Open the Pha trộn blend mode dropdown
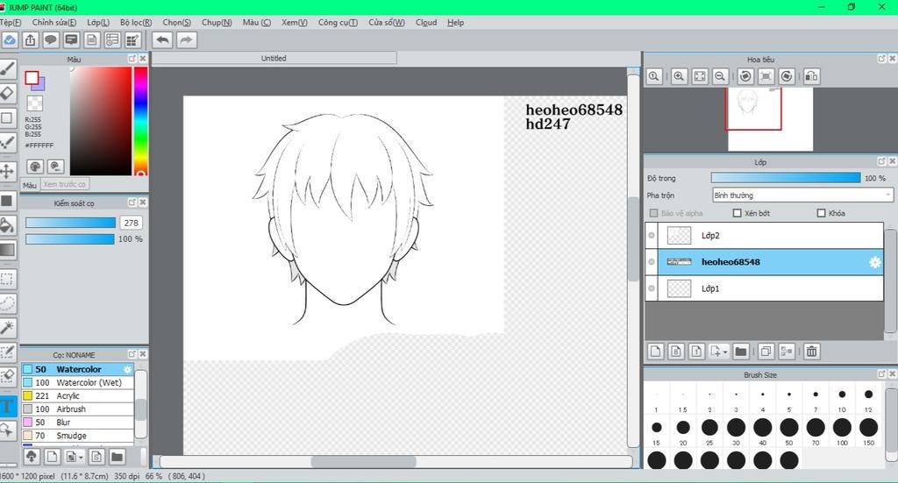 point(802,195)
